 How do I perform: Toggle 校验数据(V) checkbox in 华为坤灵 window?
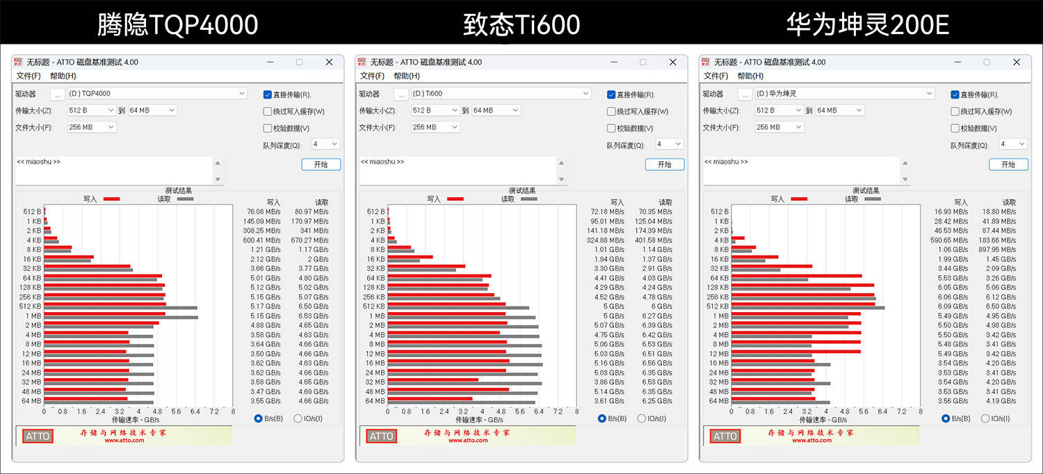pos(955,128)
